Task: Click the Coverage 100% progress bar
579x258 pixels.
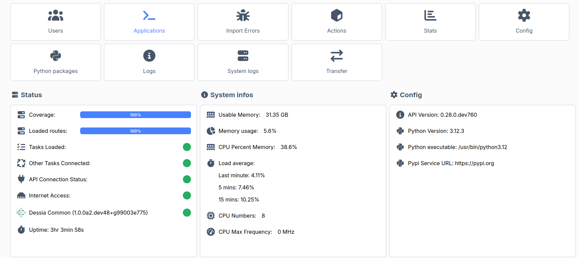Action: 135,115
